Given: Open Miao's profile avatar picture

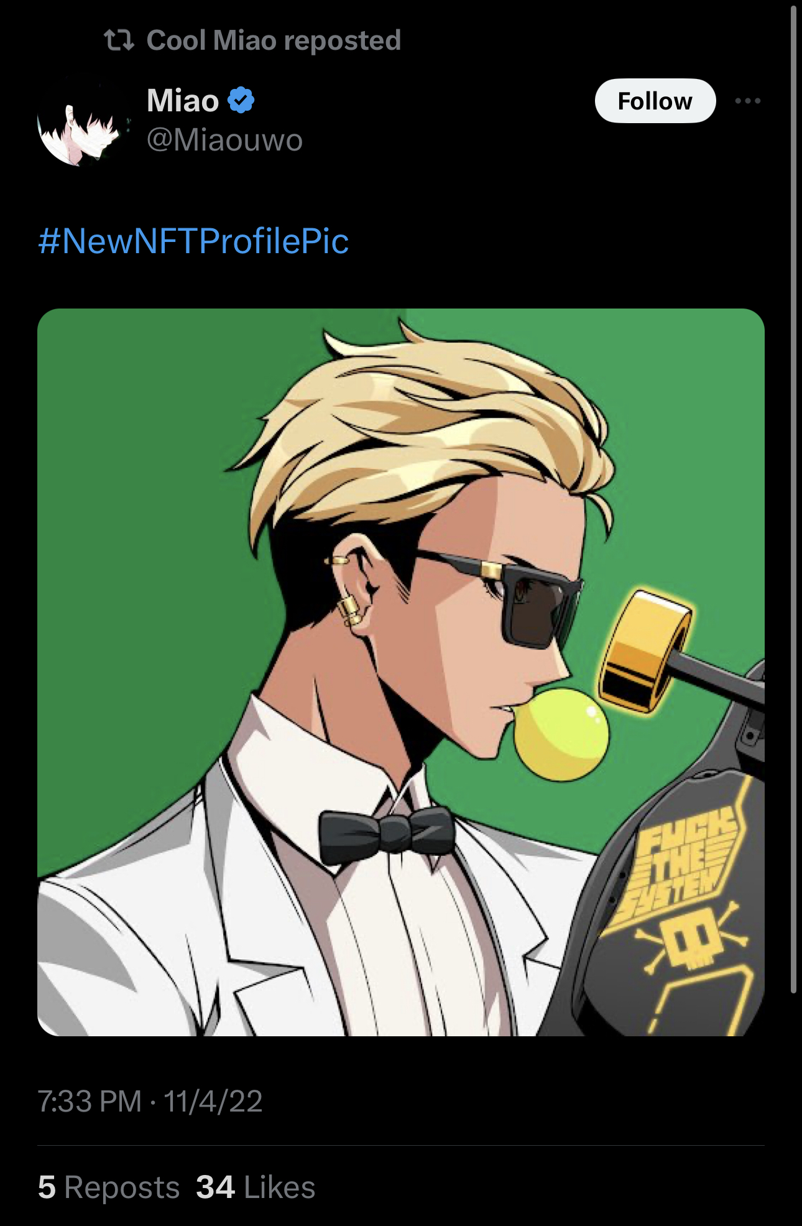Looking at the screenshot, I should 83,119.
